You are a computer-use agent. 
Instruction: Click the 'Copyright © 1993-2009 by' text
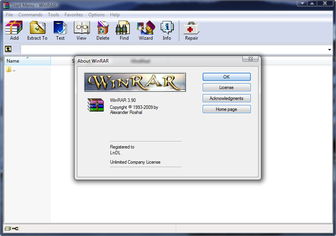pos(134,107)
